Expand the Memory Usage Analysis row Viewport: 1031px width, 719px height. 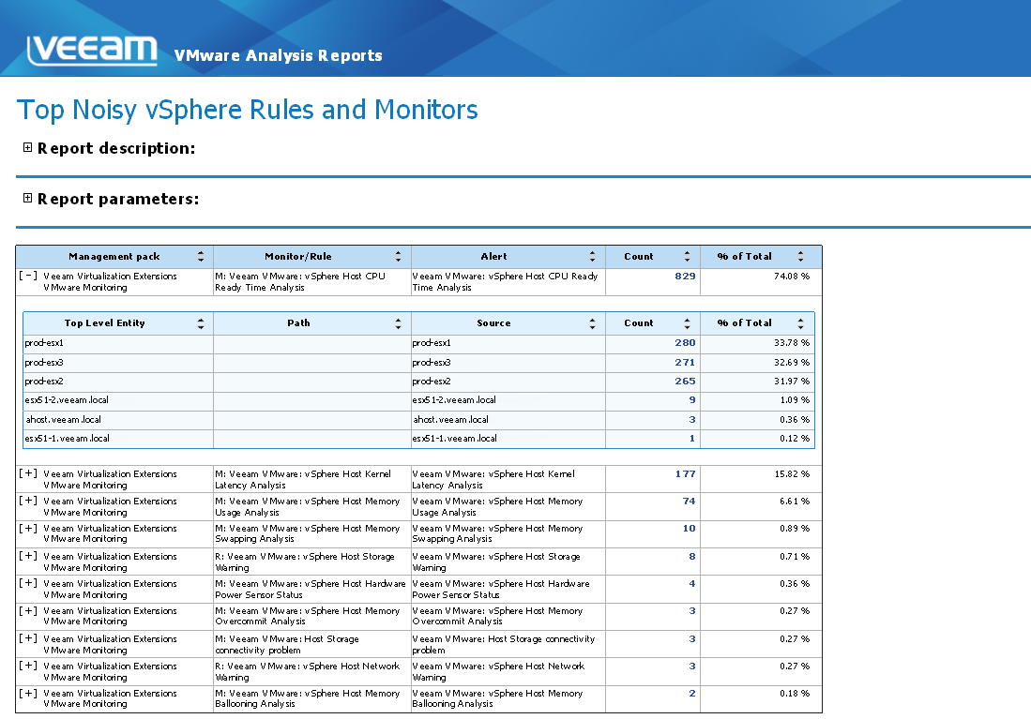tap(28, 501)
